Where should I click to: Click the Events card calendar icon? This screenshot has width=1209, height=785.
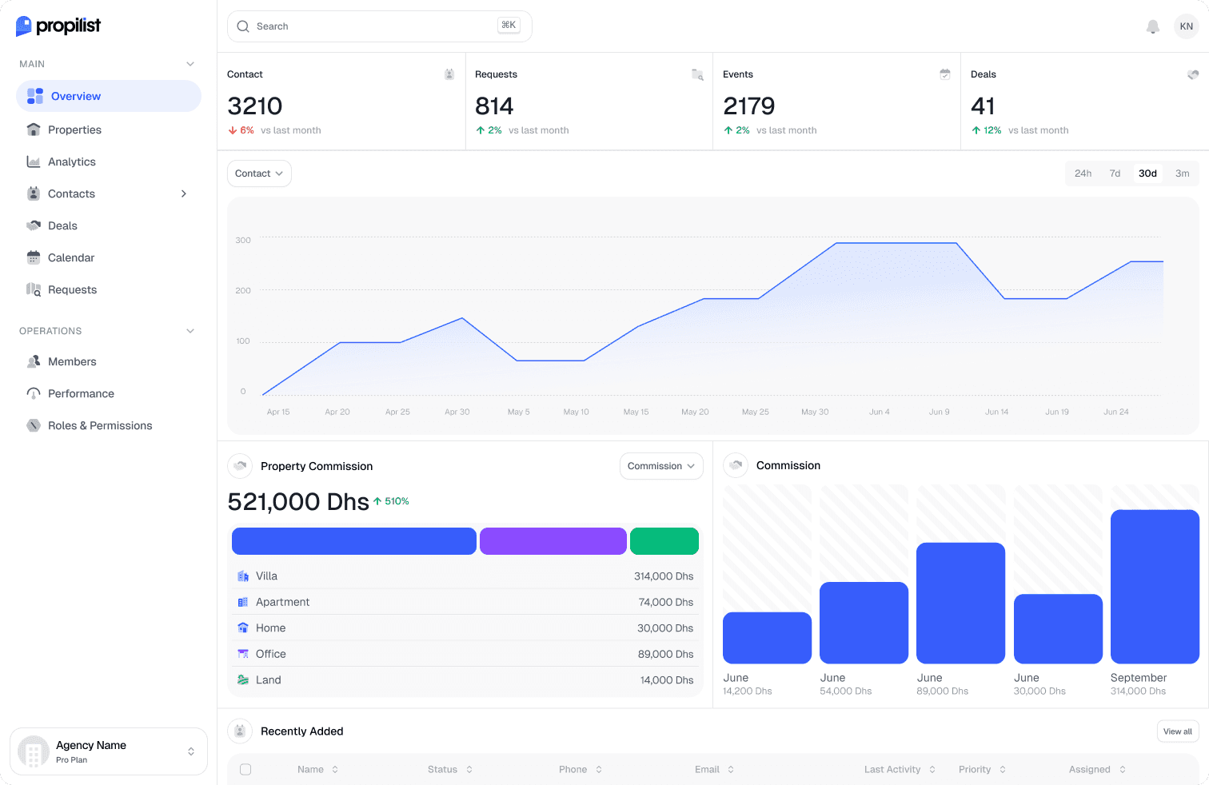point(945,74)
